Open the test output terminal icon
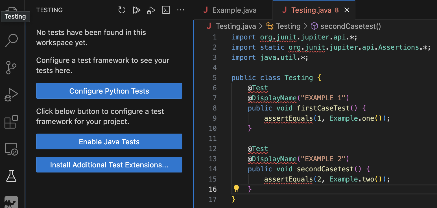Screen dimensions: 437x208 coord(166,10)
